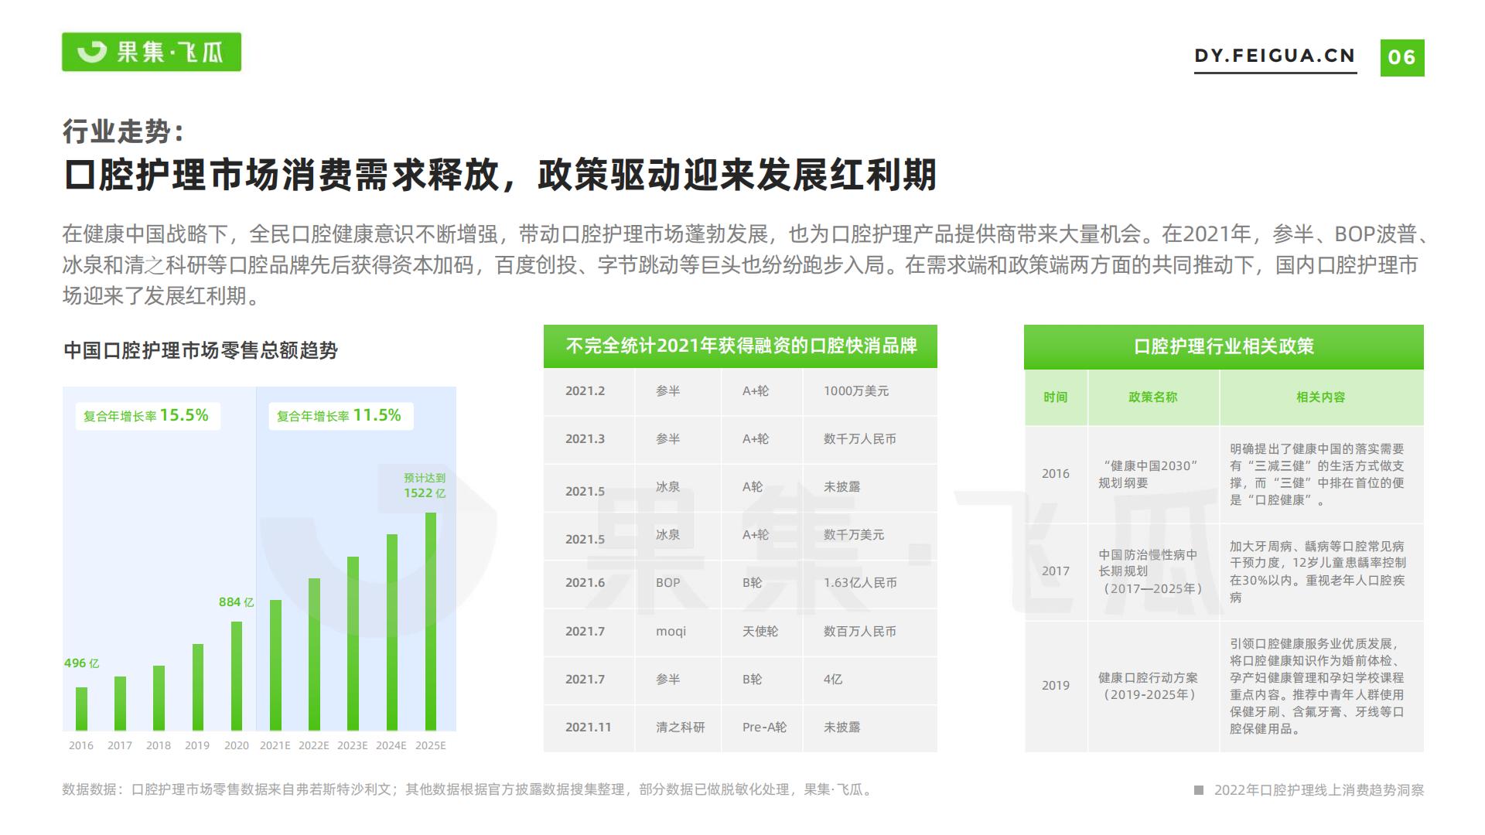Select the 496 亿 value label
This screenshot has width=1485, height=835.
point(81,663)
